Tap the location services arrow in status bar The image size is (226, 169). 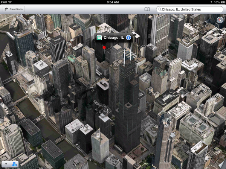click(211, 2)
